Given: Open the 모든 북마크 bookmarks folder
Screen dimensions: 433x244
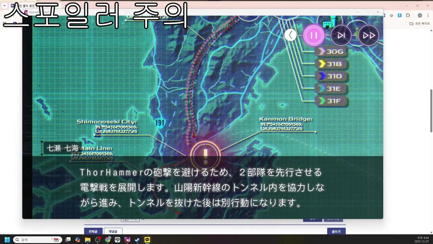Looking at the screenshot, I should click(419, 23).
